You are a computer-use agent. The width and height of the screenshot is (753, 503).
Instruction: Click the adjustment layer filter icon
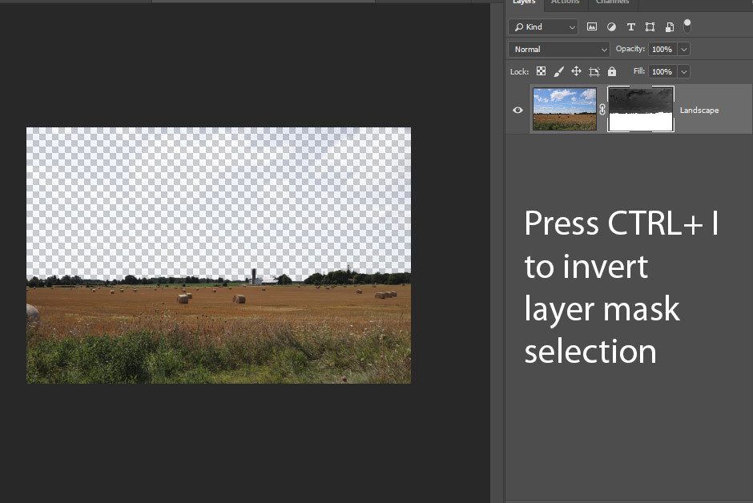611,26
